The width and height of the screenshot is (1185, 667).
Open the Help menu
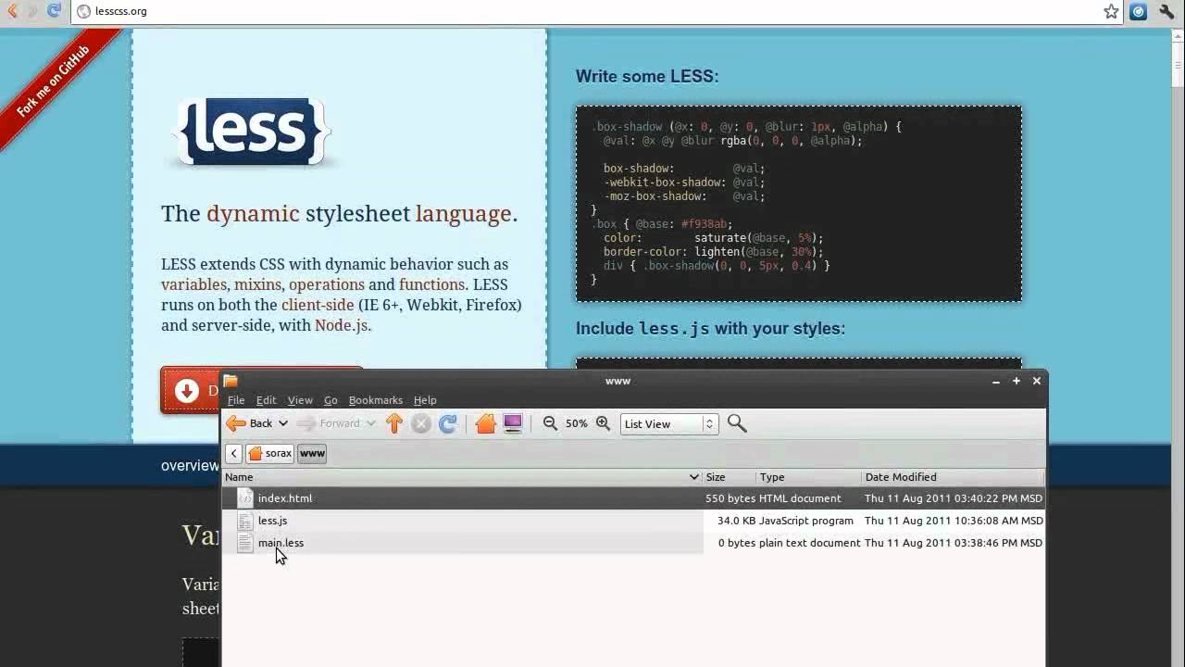pos(425,400)
